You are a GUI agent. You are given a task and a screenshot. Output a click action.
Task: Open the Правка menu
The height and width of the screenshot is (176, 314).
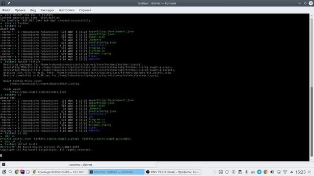pos(20,10)
